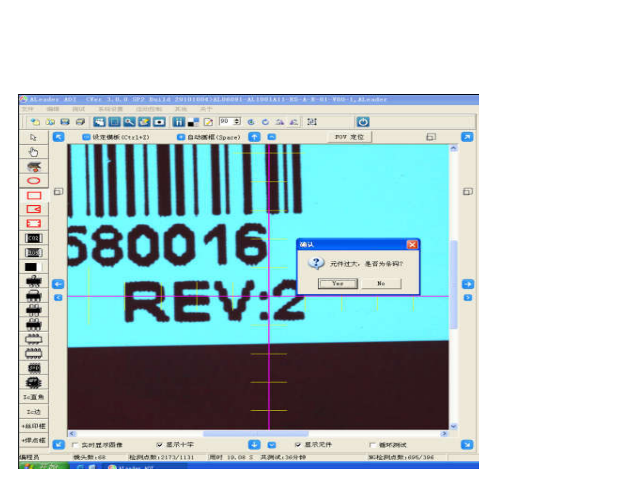643x482 pixels.
Task: Open the 文件 menu
Action: pos(28,109)
